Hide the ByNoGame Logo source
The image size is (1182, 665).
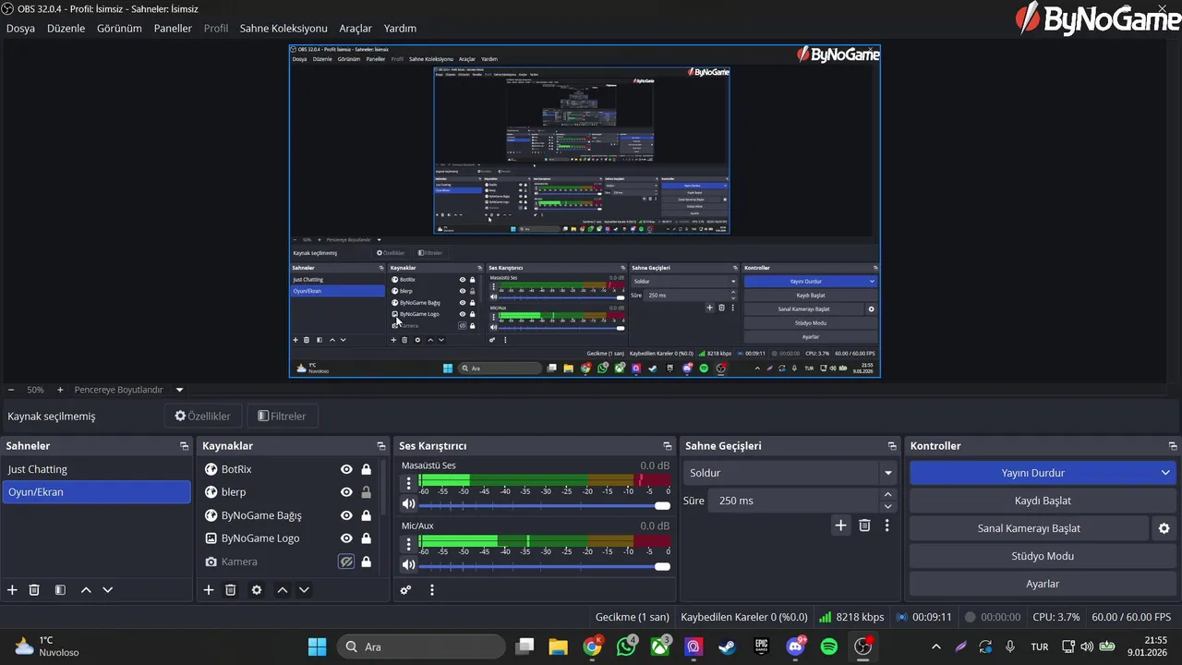coord(346,538)
